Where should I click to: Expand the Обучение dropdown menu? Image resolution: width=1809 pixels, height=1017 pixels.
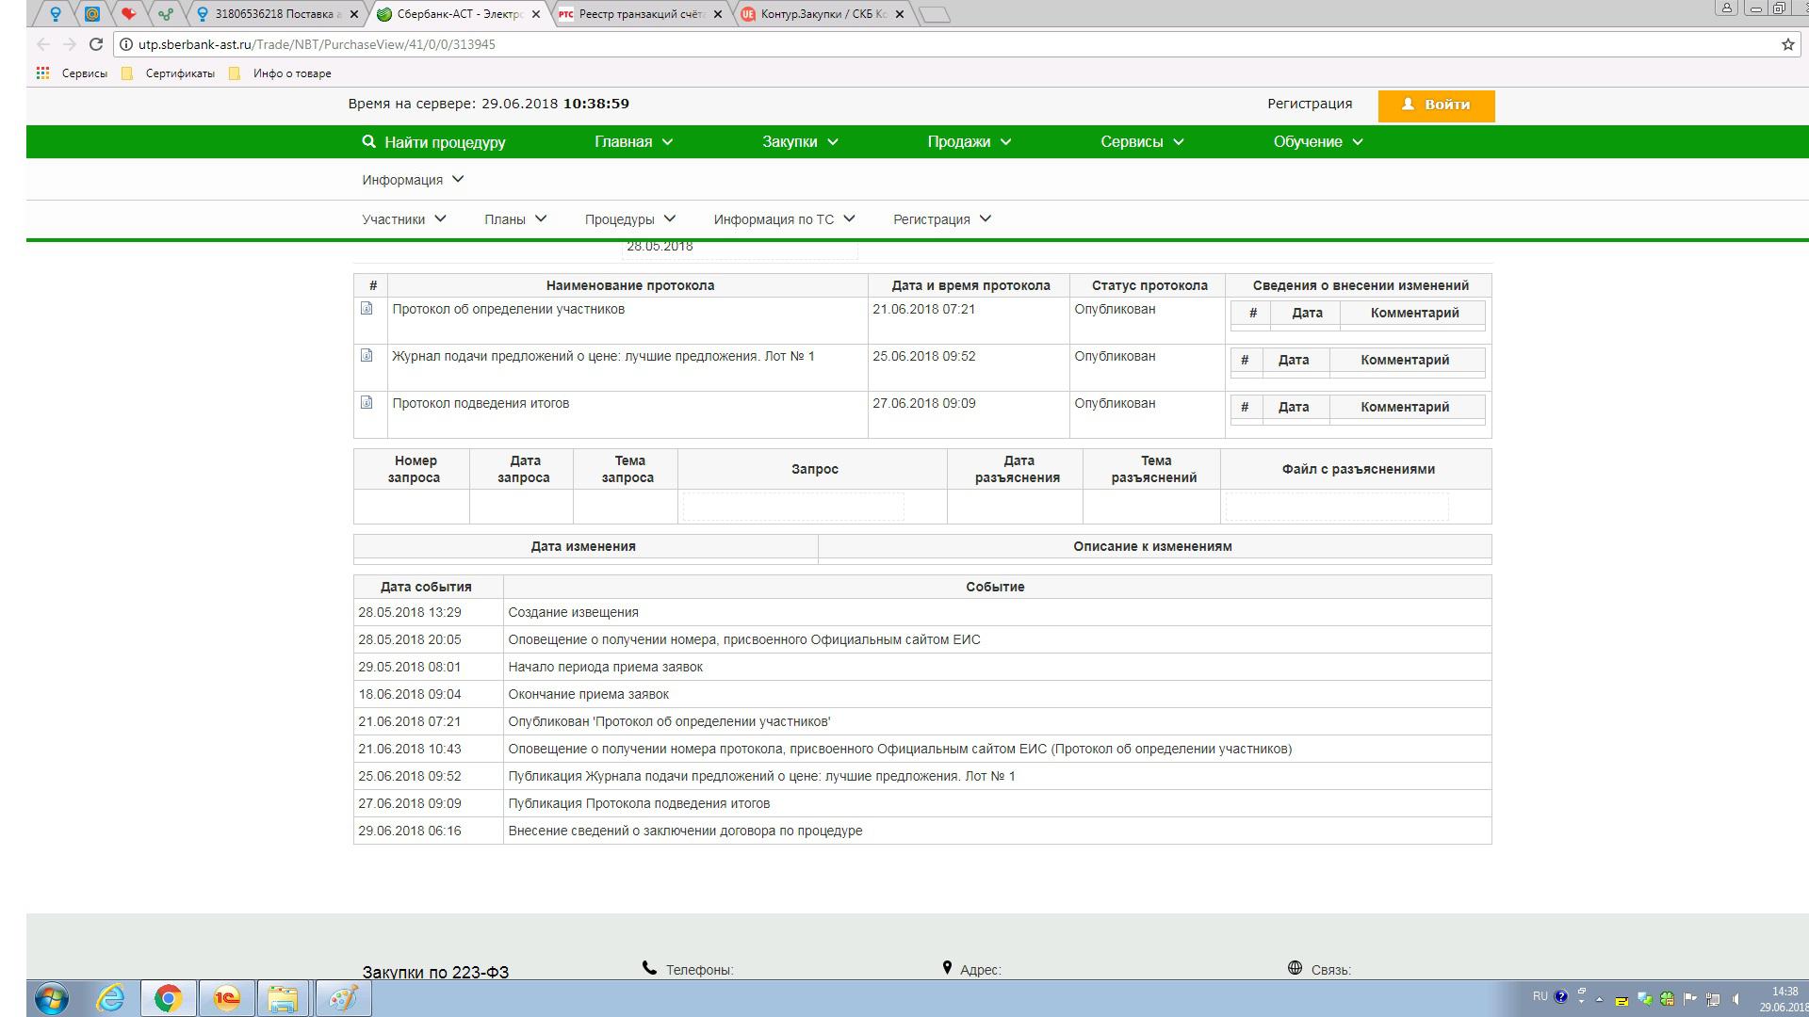[1318, 141]
